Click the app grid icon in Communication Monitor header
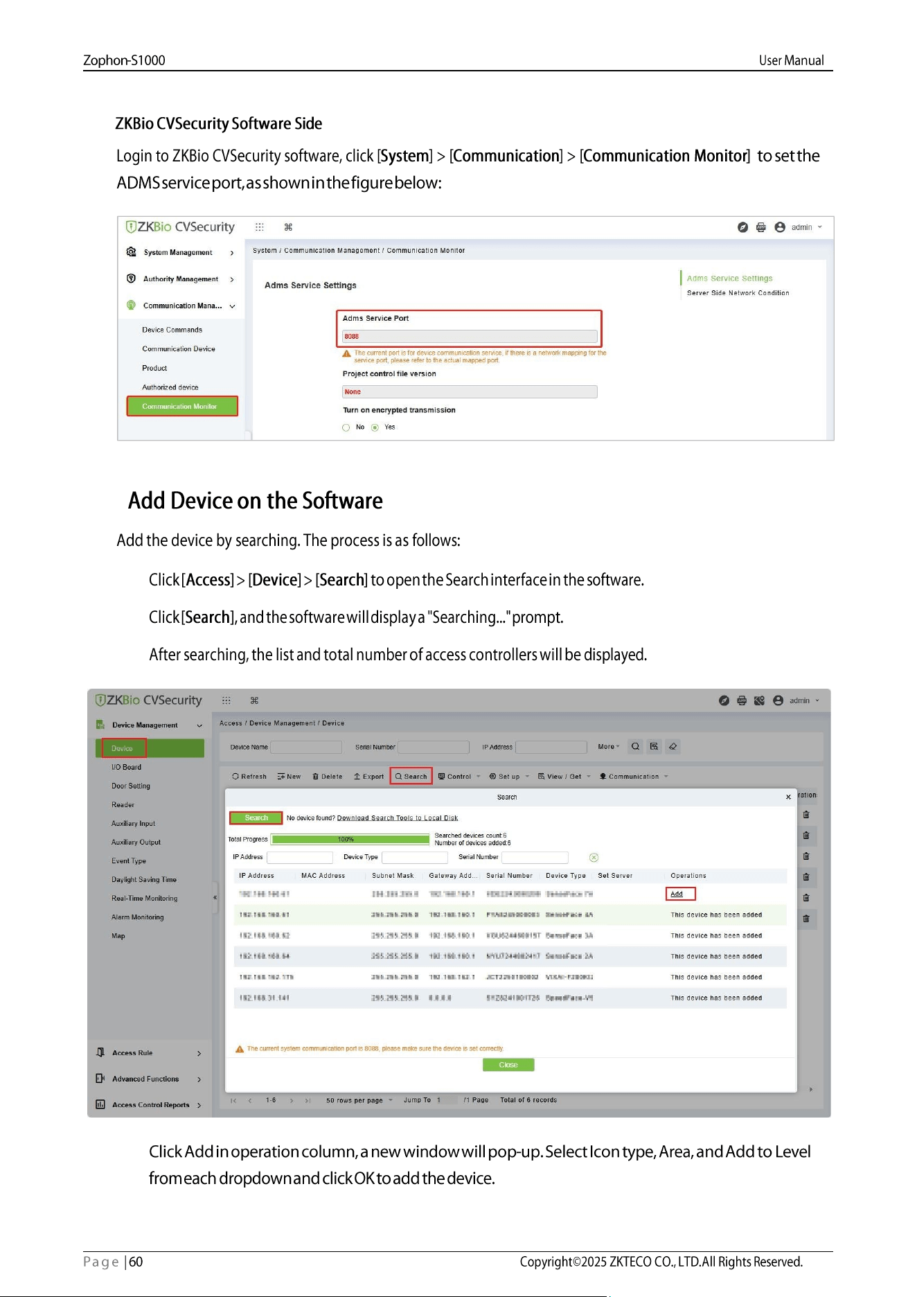The height and width of the screenshot is (1297, 917). (x=260, y=227)
